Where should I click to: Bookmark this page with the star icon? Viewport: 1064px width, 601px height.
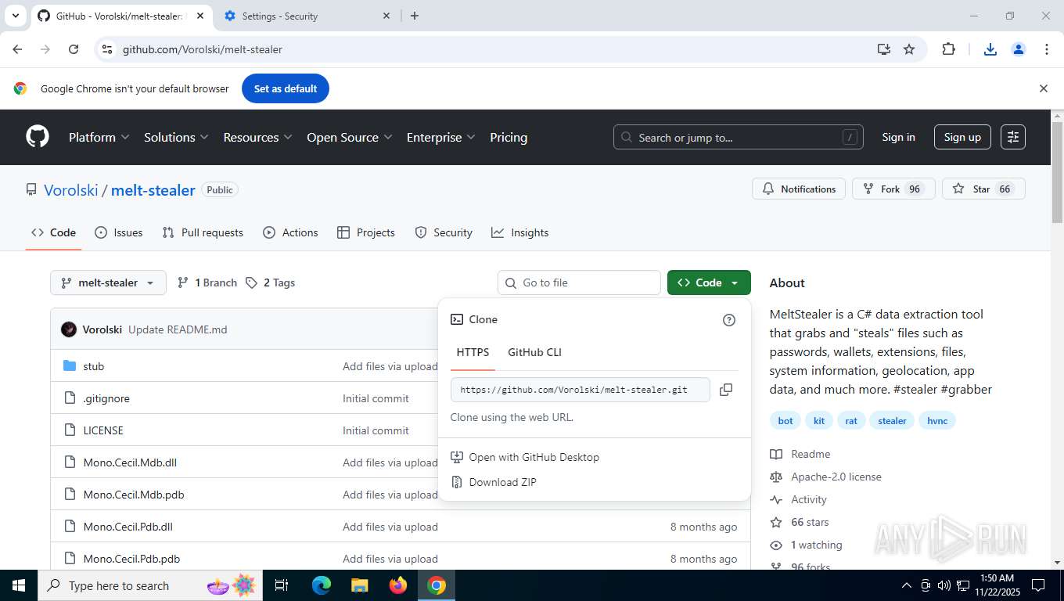(x=909, y=49)
